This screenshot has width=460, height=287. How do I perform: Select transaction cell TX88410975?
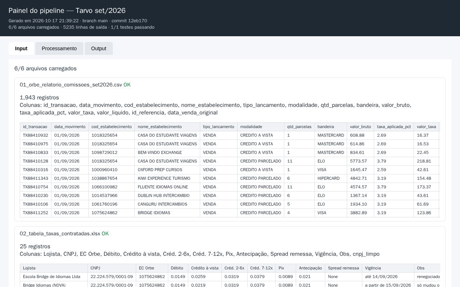(36, 144)
